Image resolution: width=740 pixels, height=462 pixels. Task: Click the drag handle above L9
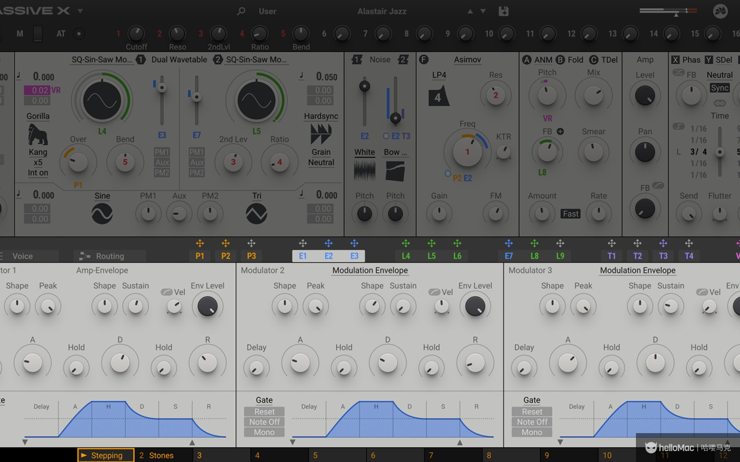tap(560, 243)
